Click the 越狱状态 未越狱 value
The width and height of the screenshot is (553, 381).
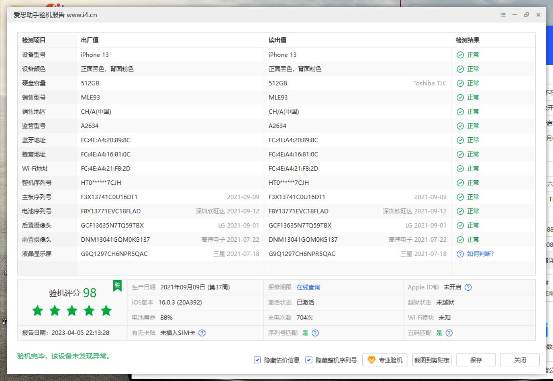tap(445, 303)
